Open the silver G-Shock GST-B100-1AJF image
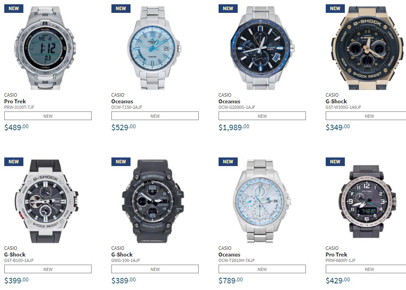Image resolution: width=406 pixels, height=290 pixels. pos(47,201)
